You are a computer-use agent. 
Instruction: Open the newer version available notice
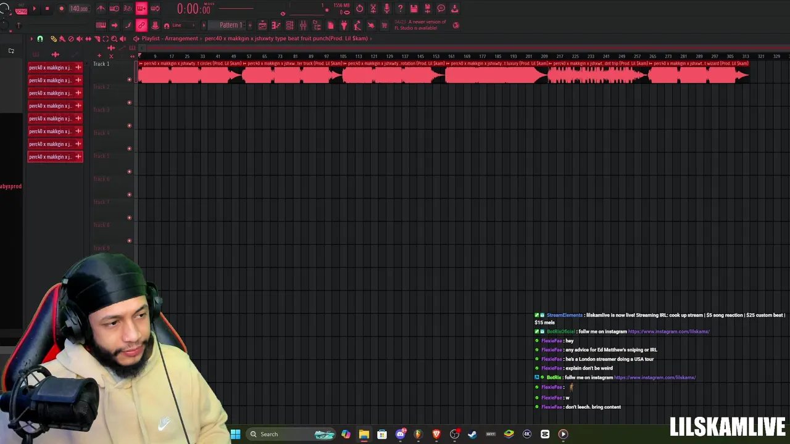click(x=420, y=25)
